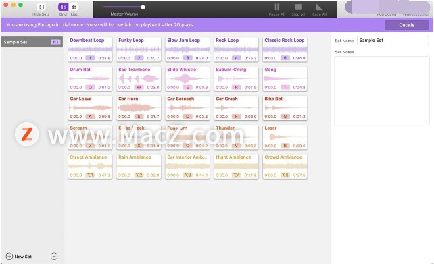The height and width of the screenshot is (268, 434).
Task: Select Sample Set in sidebar
Action: pos(32,42)
